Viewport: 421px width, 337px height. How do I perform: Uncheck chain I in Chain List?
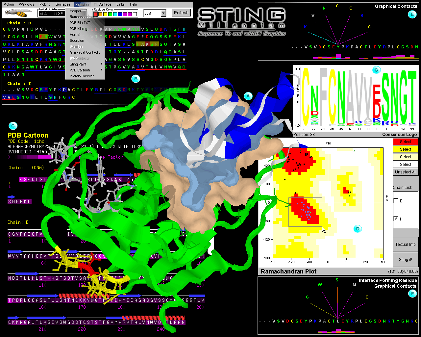click(396, 219)
